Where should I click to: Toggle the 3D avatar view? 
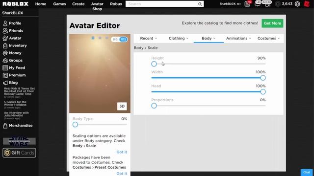122,106
